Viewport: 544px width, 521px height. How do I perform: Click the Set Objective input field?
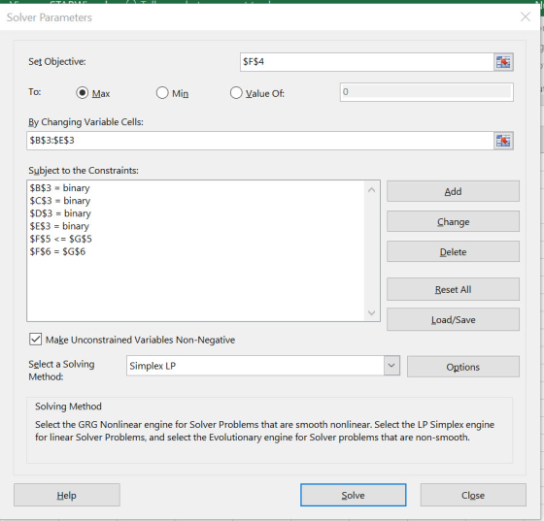click(367, 62)
